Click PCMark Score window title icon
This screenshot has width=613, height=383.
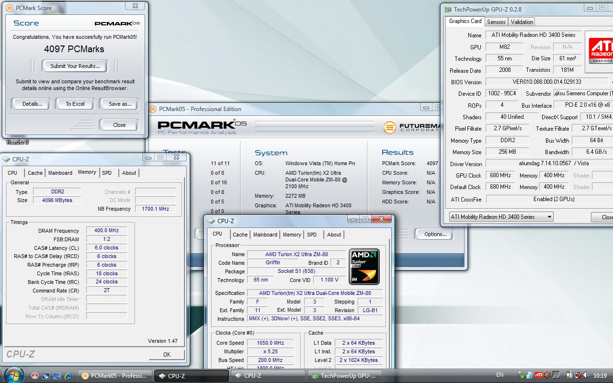[x=10, y=8]
